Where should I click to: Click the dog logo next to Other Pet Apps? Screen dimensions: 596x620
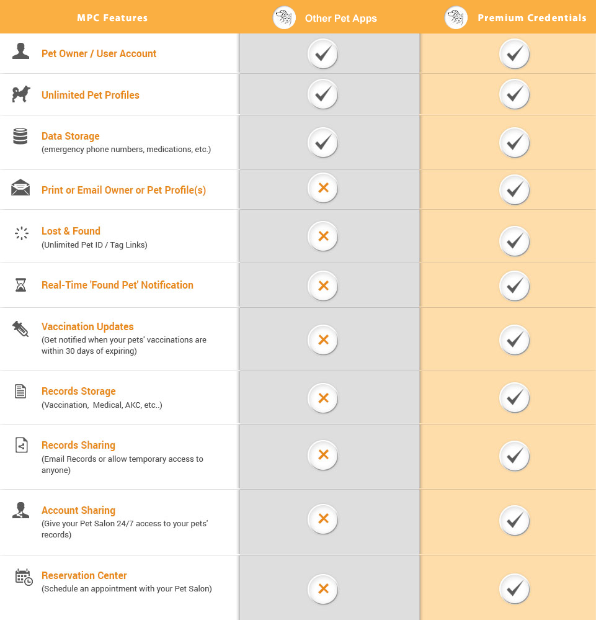pos(284,18)
